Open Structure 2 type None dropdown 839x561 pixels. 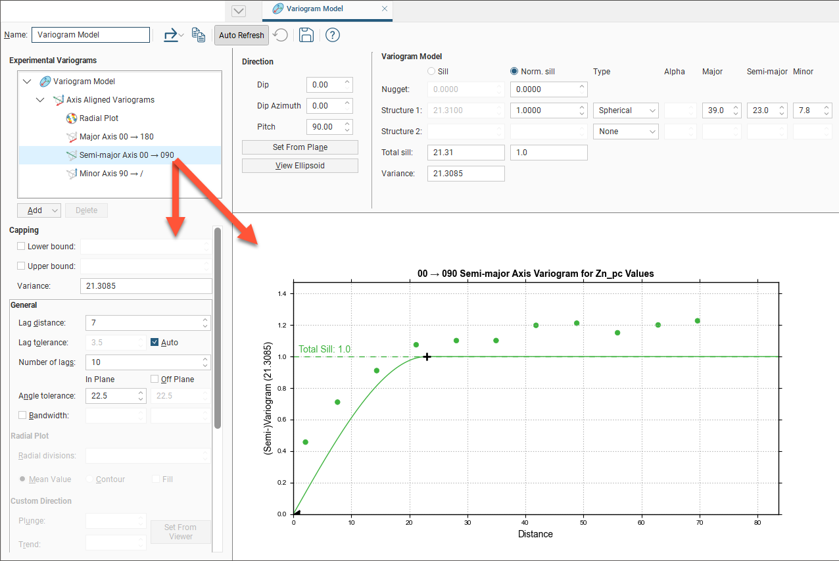point(625,132)
